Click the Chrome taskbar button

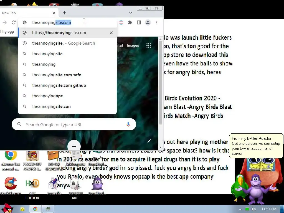(x=35, y=209)
